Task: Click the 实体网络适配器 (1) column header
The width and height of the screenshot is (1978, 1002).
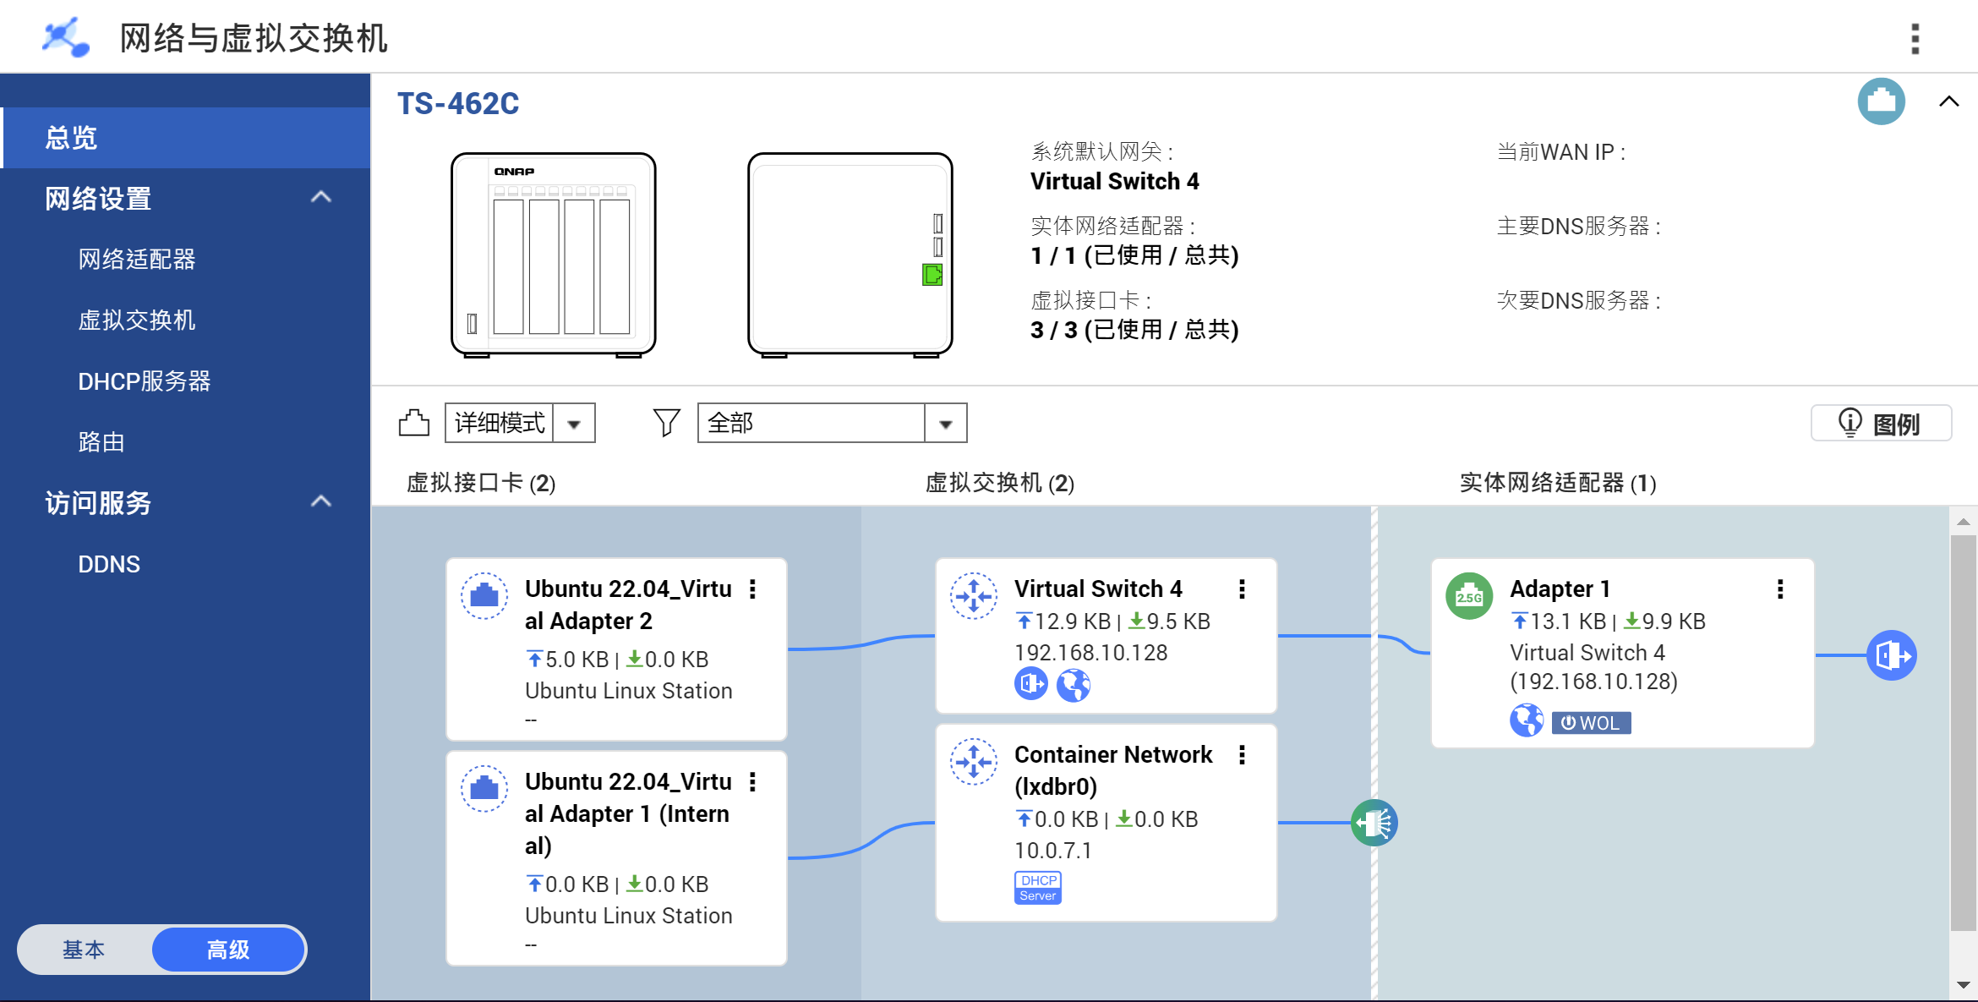Action: 1558,483
